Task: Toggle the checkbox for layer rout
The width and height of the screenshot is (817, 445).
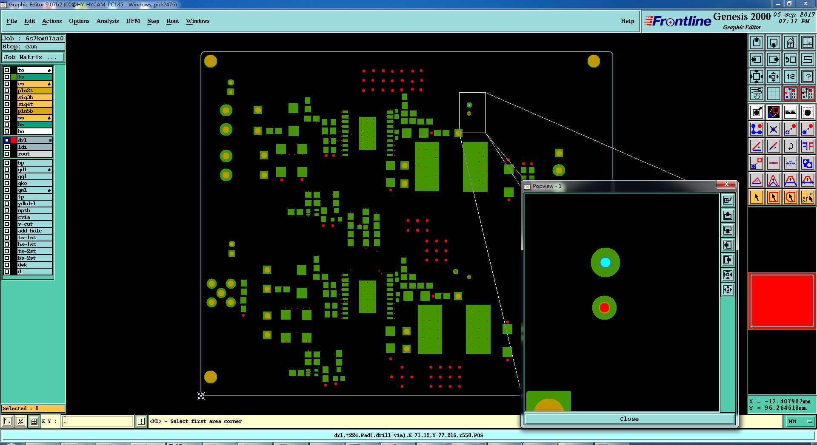Action: coord(7,154)
